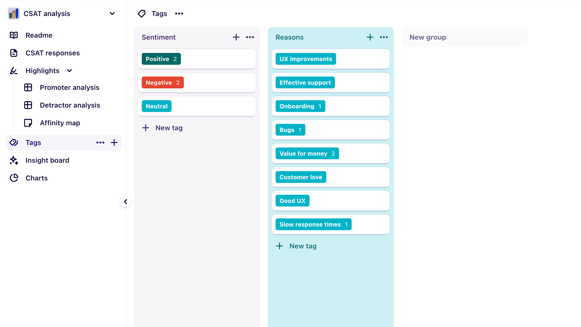Click the Insight board sparkle icon

coord(14,160)
